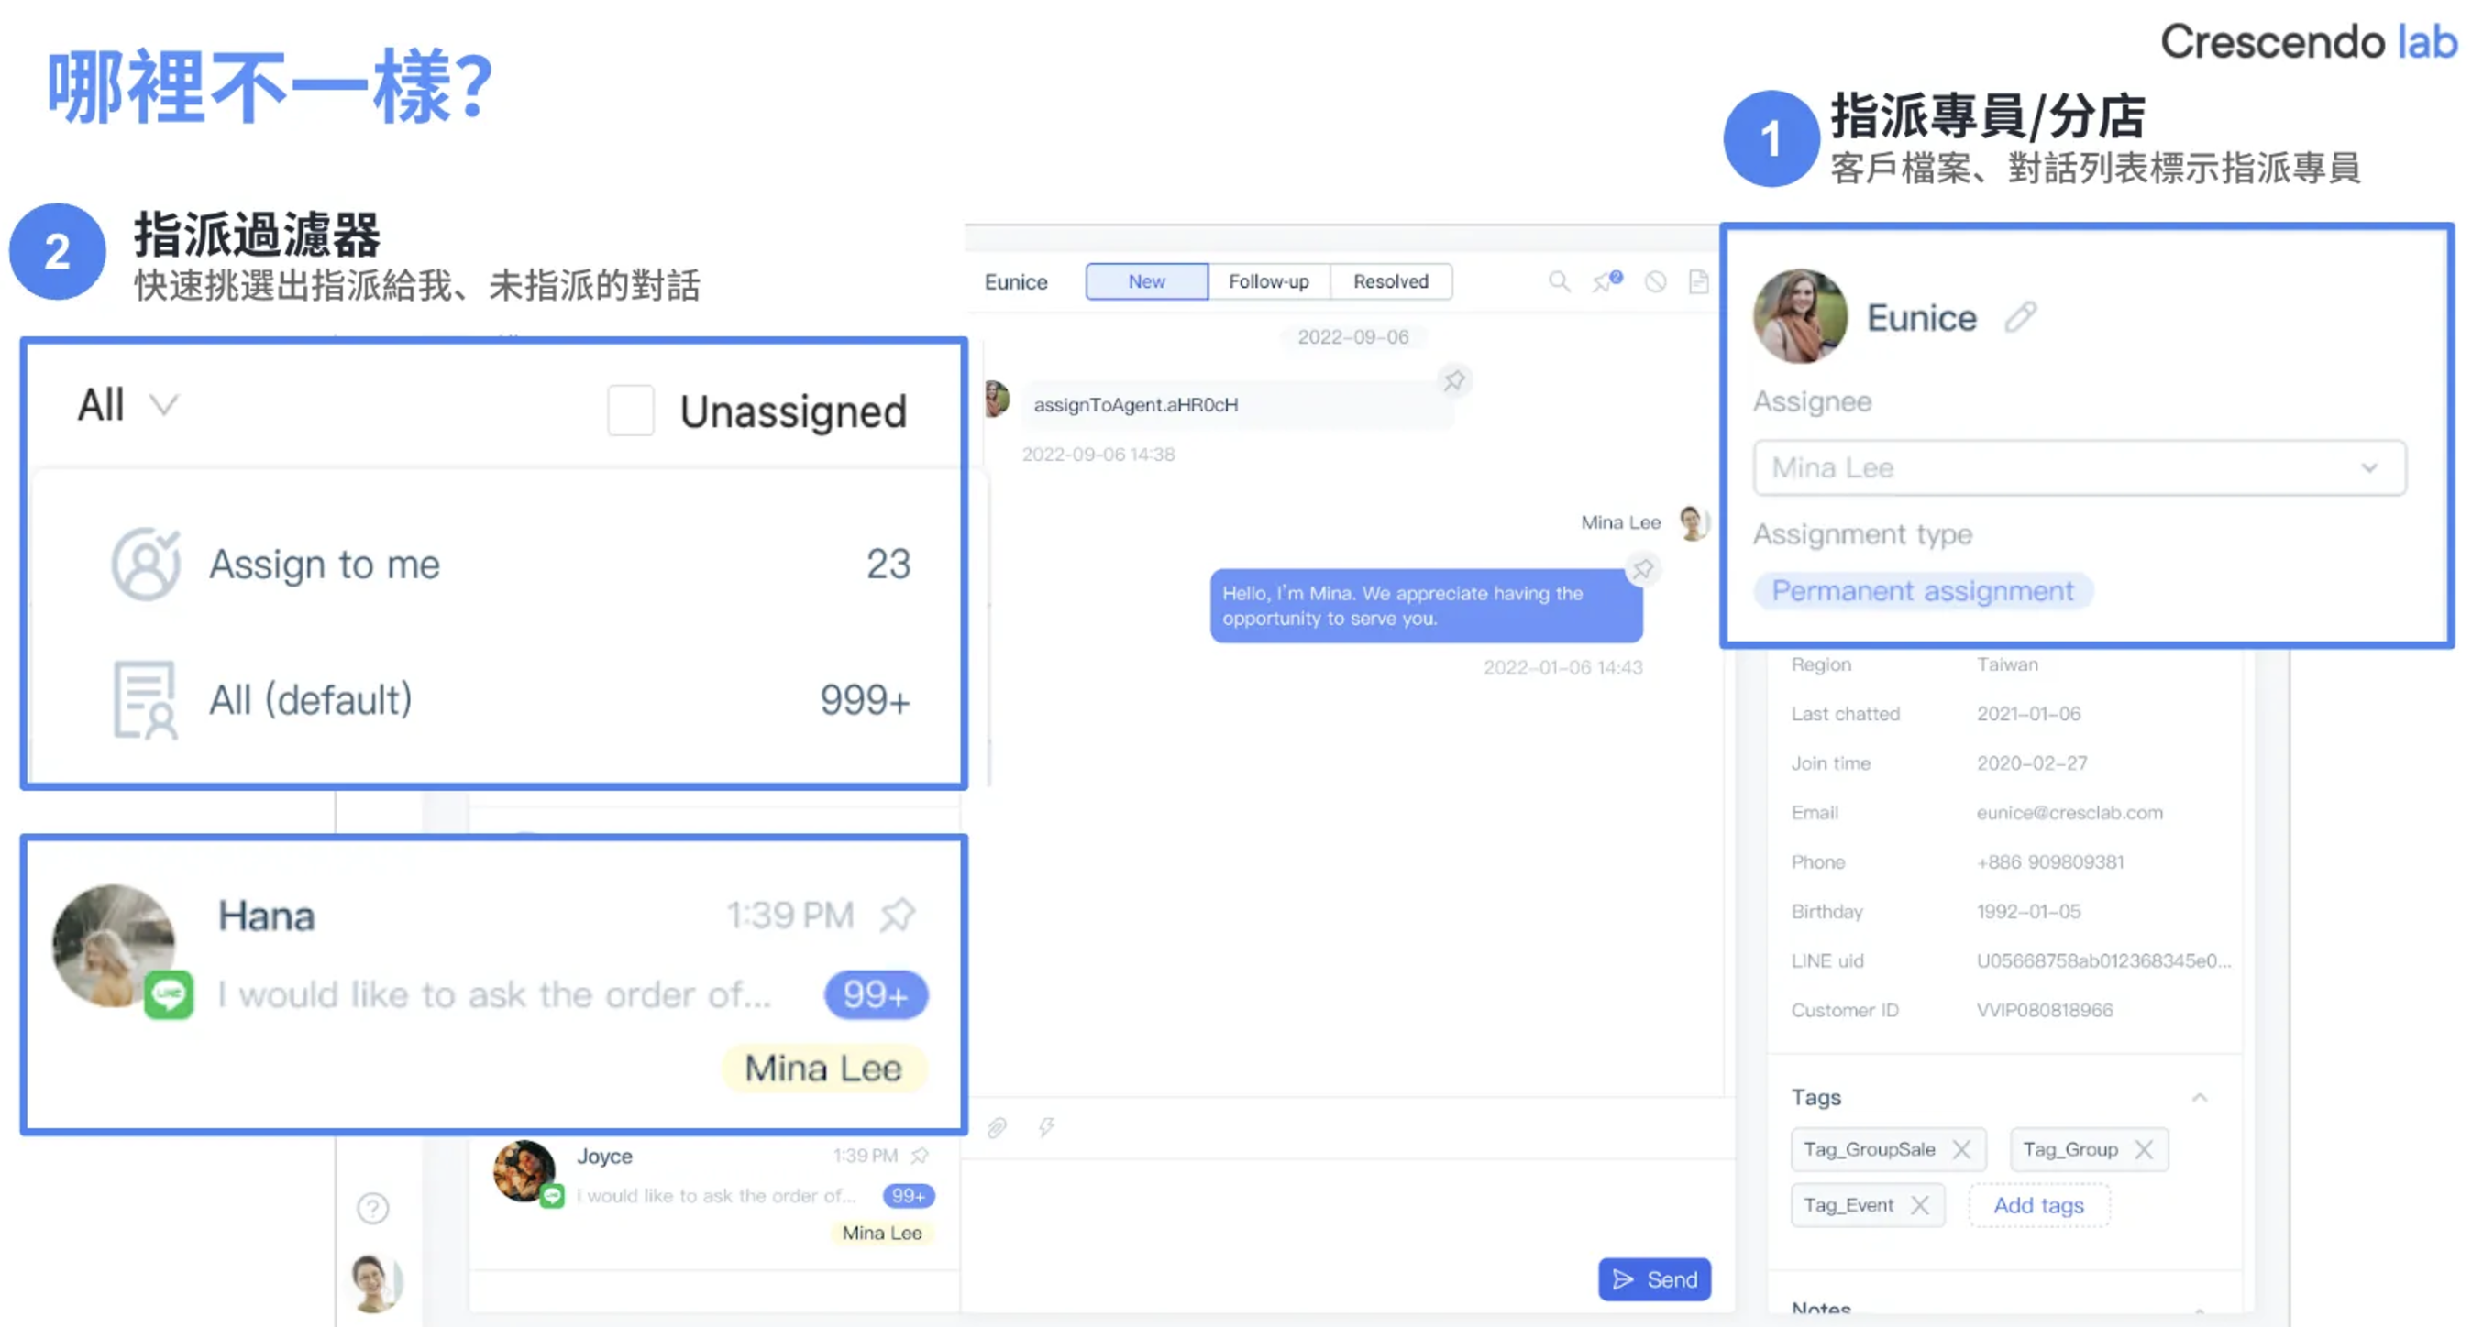Check the Unassigned checkbox
2472x1327 pixels.
(x=631, y=411)
